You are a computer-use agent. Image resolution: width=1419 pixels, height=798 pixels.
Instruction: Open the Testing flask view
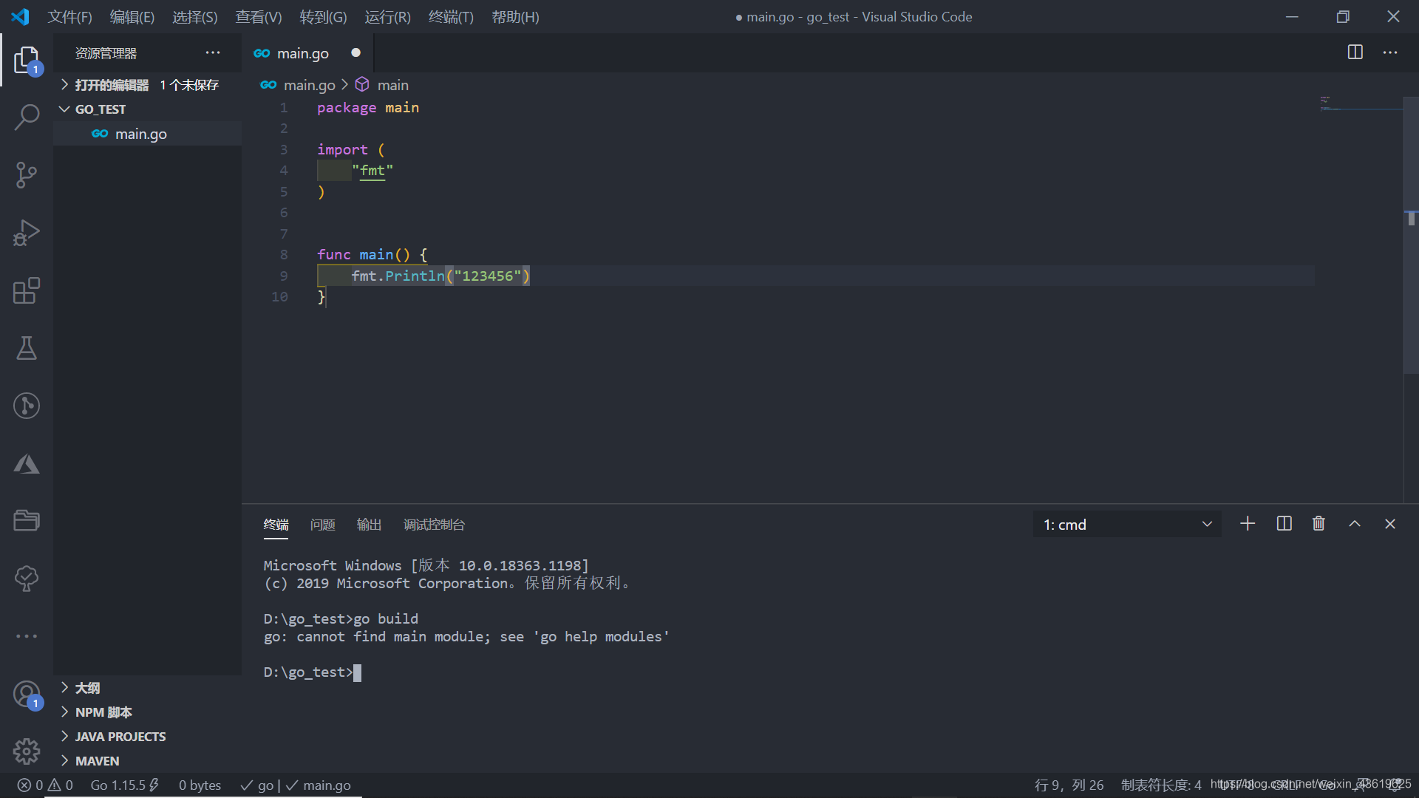coord(27,348)
